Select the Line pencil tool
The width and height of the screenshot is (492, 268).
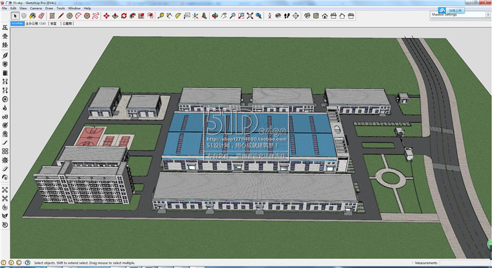tap(61, 16)
